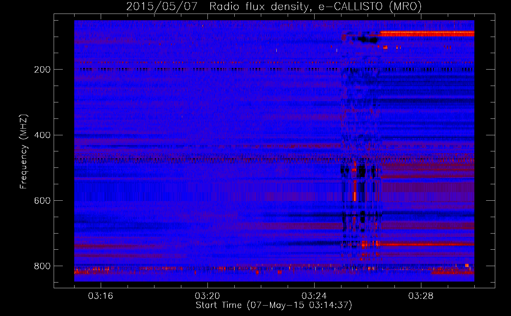Click the 03:28 time tick label
The image size is (511, 316).
(421, 296)
